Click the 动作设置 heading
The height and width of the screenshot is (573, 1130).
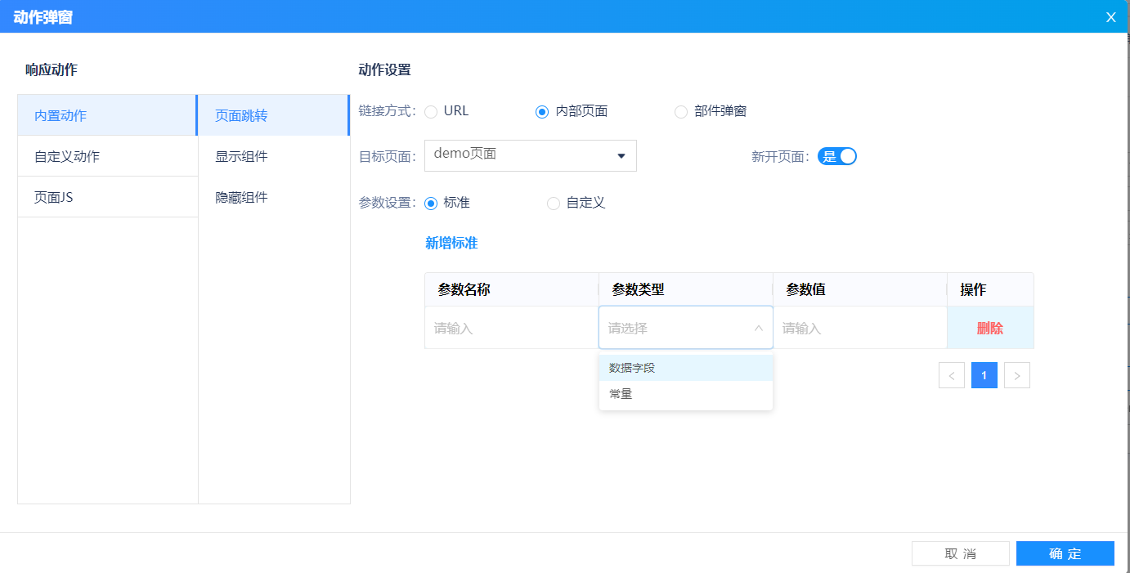click(x=384, y=70)
